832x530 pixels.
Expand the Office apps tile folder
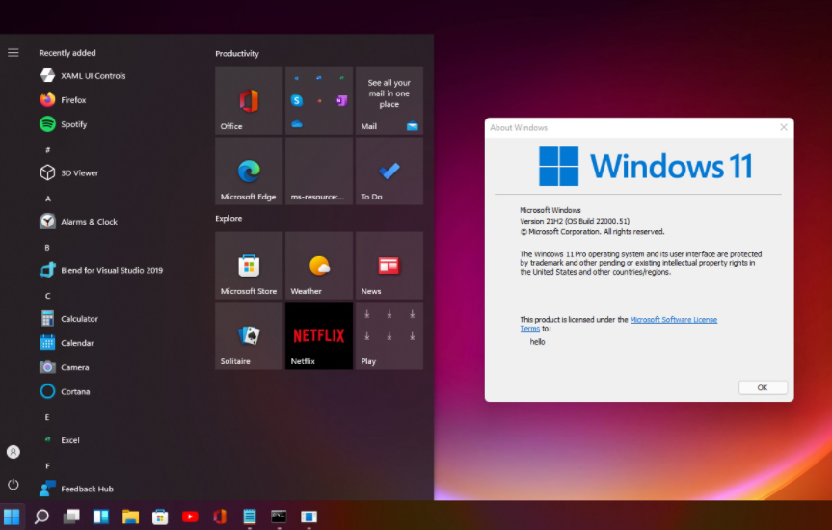point(318,100)
